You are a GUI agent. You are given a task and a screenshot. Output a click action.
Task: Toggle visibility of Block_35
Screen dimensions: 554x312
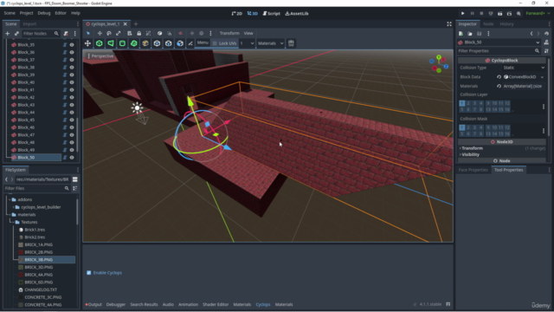[x=72, y=45]
